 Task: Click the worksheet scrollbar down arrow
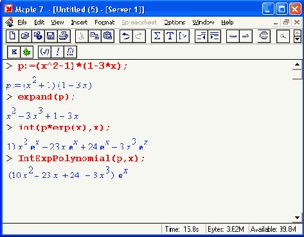[297, 218]
